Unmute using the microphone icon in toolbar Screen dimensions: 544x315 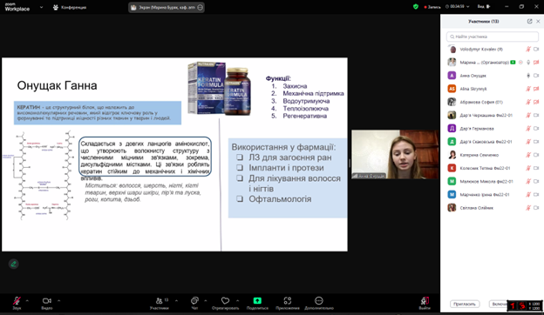[x=17, y=300]
